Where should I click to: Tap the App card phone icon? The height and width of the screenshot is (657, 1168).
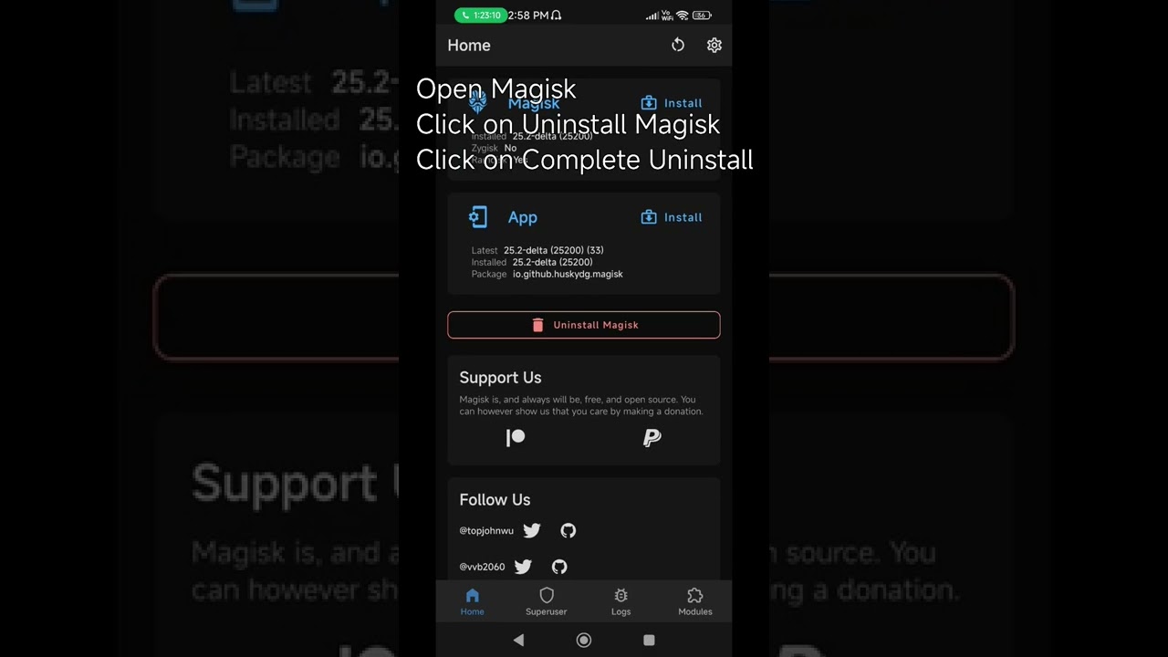[478, 217]
